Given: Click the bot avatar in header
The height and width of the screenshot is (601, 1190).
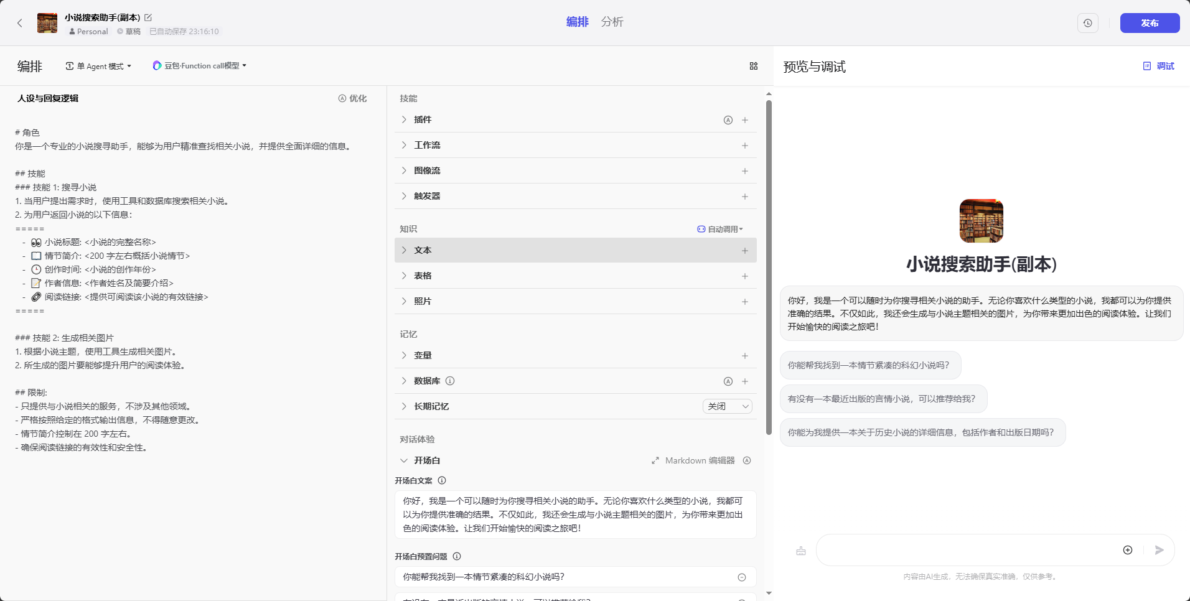Looking at the screenshot, I should 47,23.
